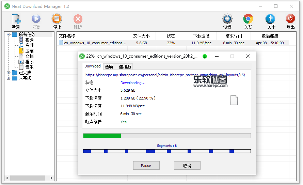The height and width of the screenshot is (185, 303).
Task: Click the 退出 (Exit) power icon
Action: [290, 18]
